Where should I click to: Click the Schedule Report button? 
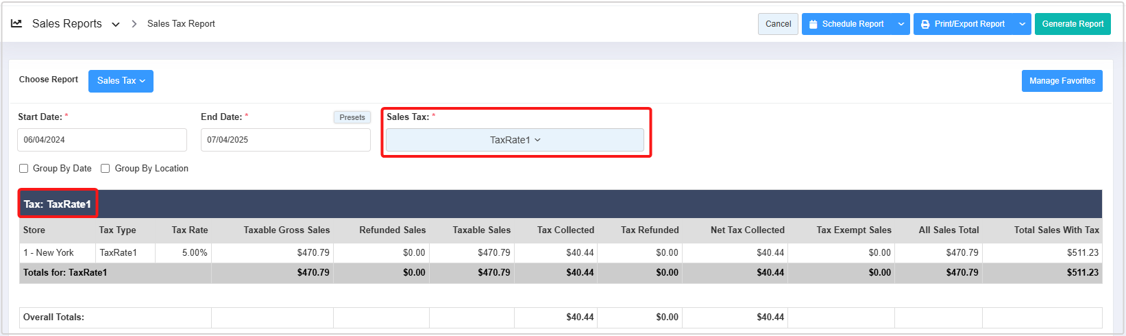pos(853,24)
